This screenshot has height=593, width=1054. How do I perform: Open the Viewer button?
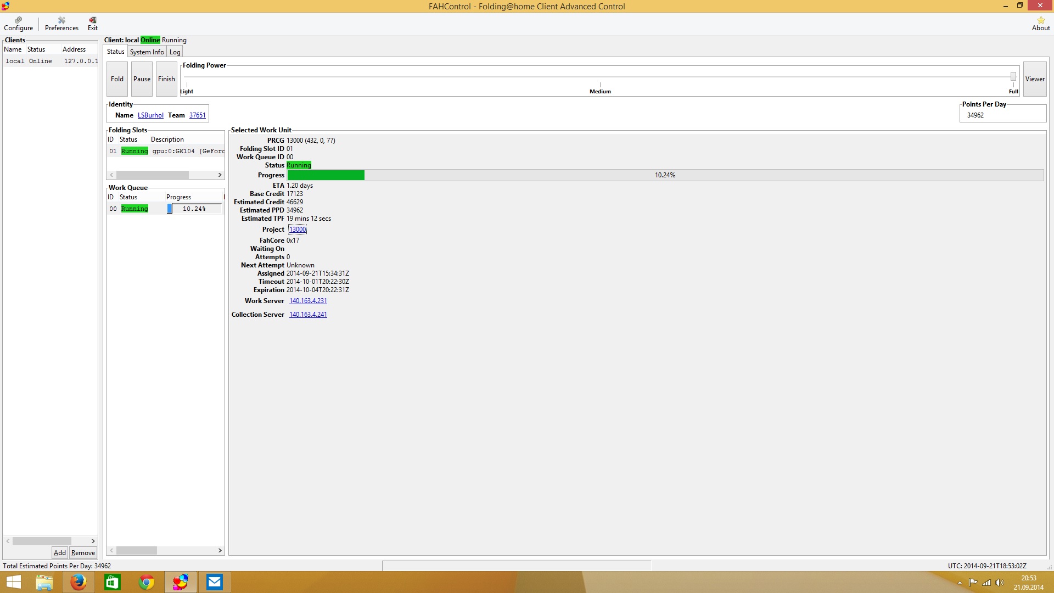pyautogui.click(x=1035, y=79)
